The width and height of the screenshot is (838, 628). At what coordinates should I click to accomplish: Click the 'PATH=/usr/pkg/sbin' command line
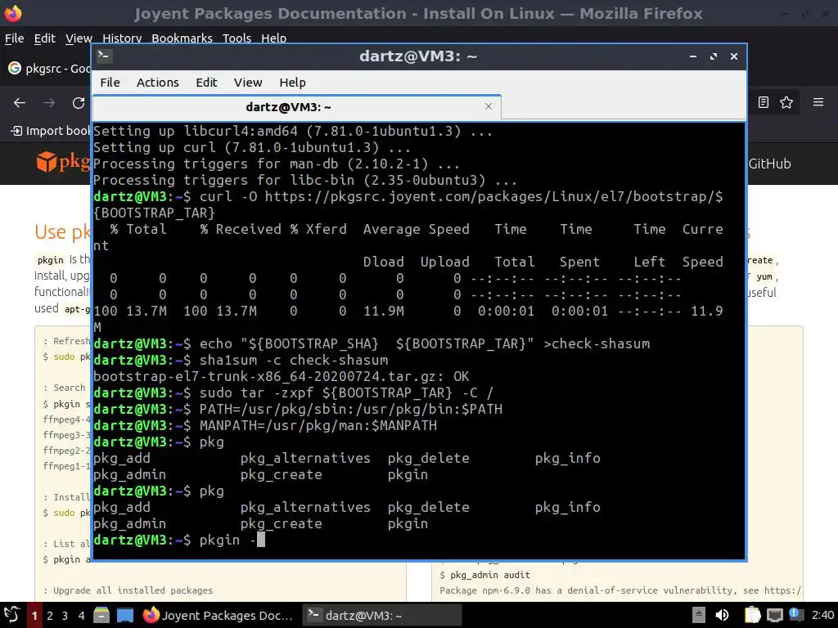click(350, 409)
